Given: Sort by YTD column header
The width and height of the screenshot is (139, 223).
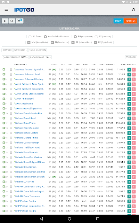Looking at the screenshot, I should point(85,64).
